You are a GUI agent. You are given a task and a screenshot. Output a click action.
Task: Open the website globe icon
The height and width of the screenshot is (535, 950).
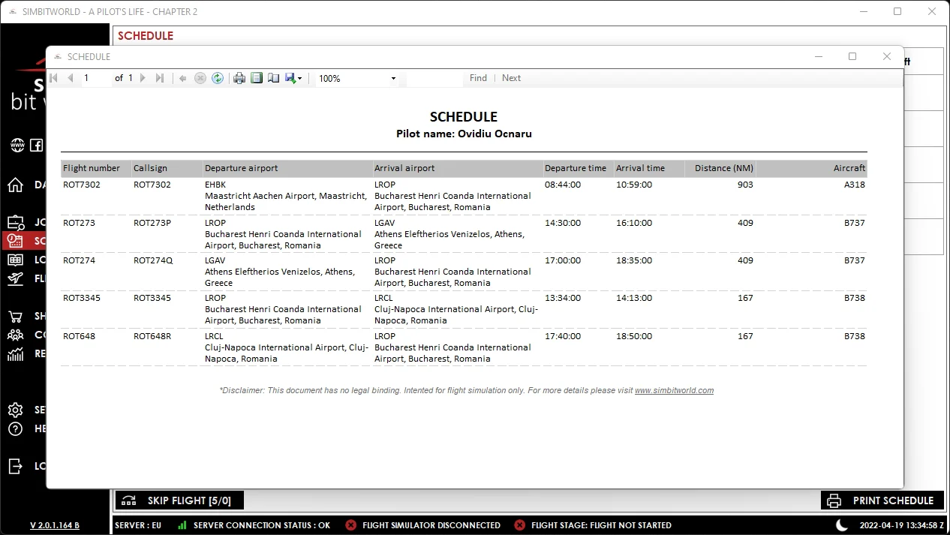tap(17, 146)
